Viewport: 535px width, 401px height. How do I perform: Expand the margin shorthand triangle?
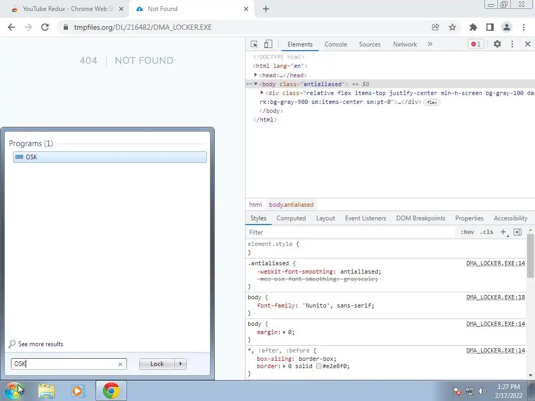(x=284, y=332)
